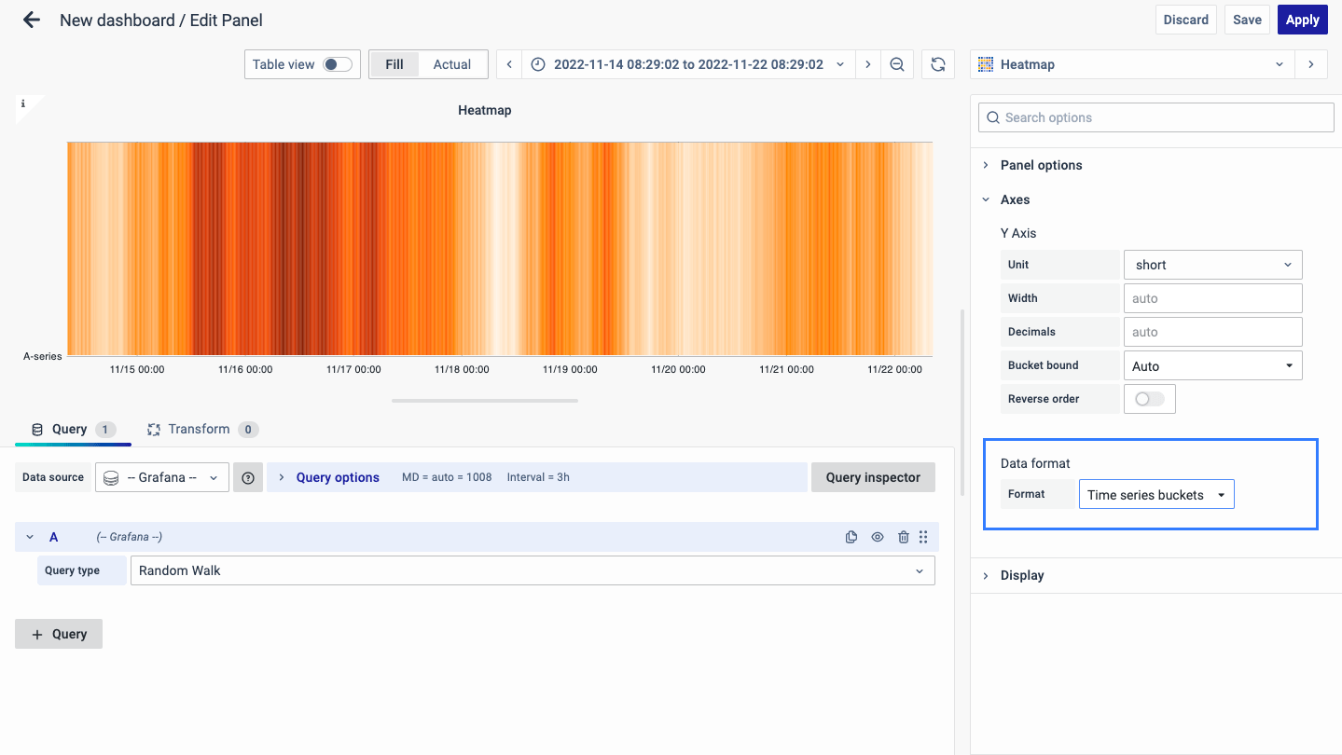Delete query A with the trash icon
The width and height of the screenshot is (1342, 755).
click(903, 536)
